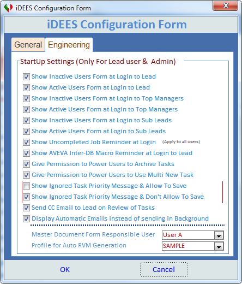Click the iDEES app icon in title bar
This screenshot has width=242, height=284.
point(8,8)
